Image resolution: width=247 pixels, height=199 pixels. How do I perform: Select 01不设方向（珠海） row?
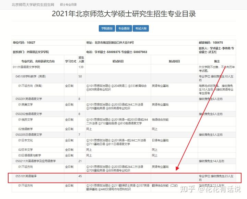(124, 89)
